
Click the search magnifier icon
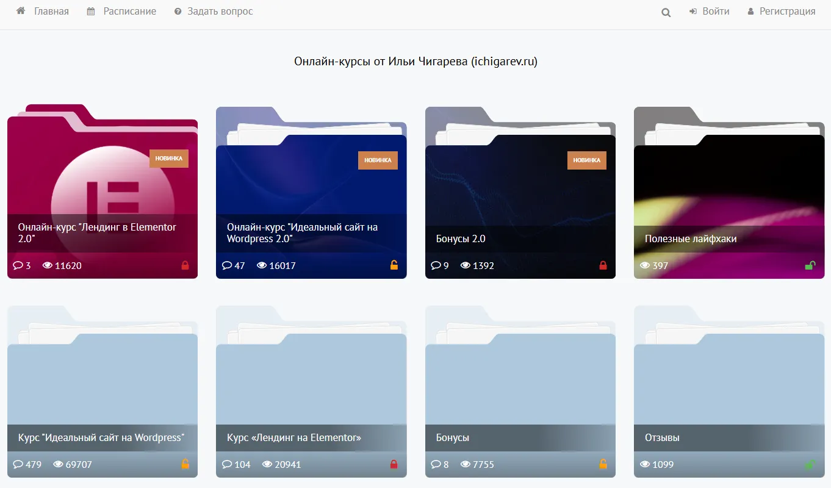coord(666,12)
